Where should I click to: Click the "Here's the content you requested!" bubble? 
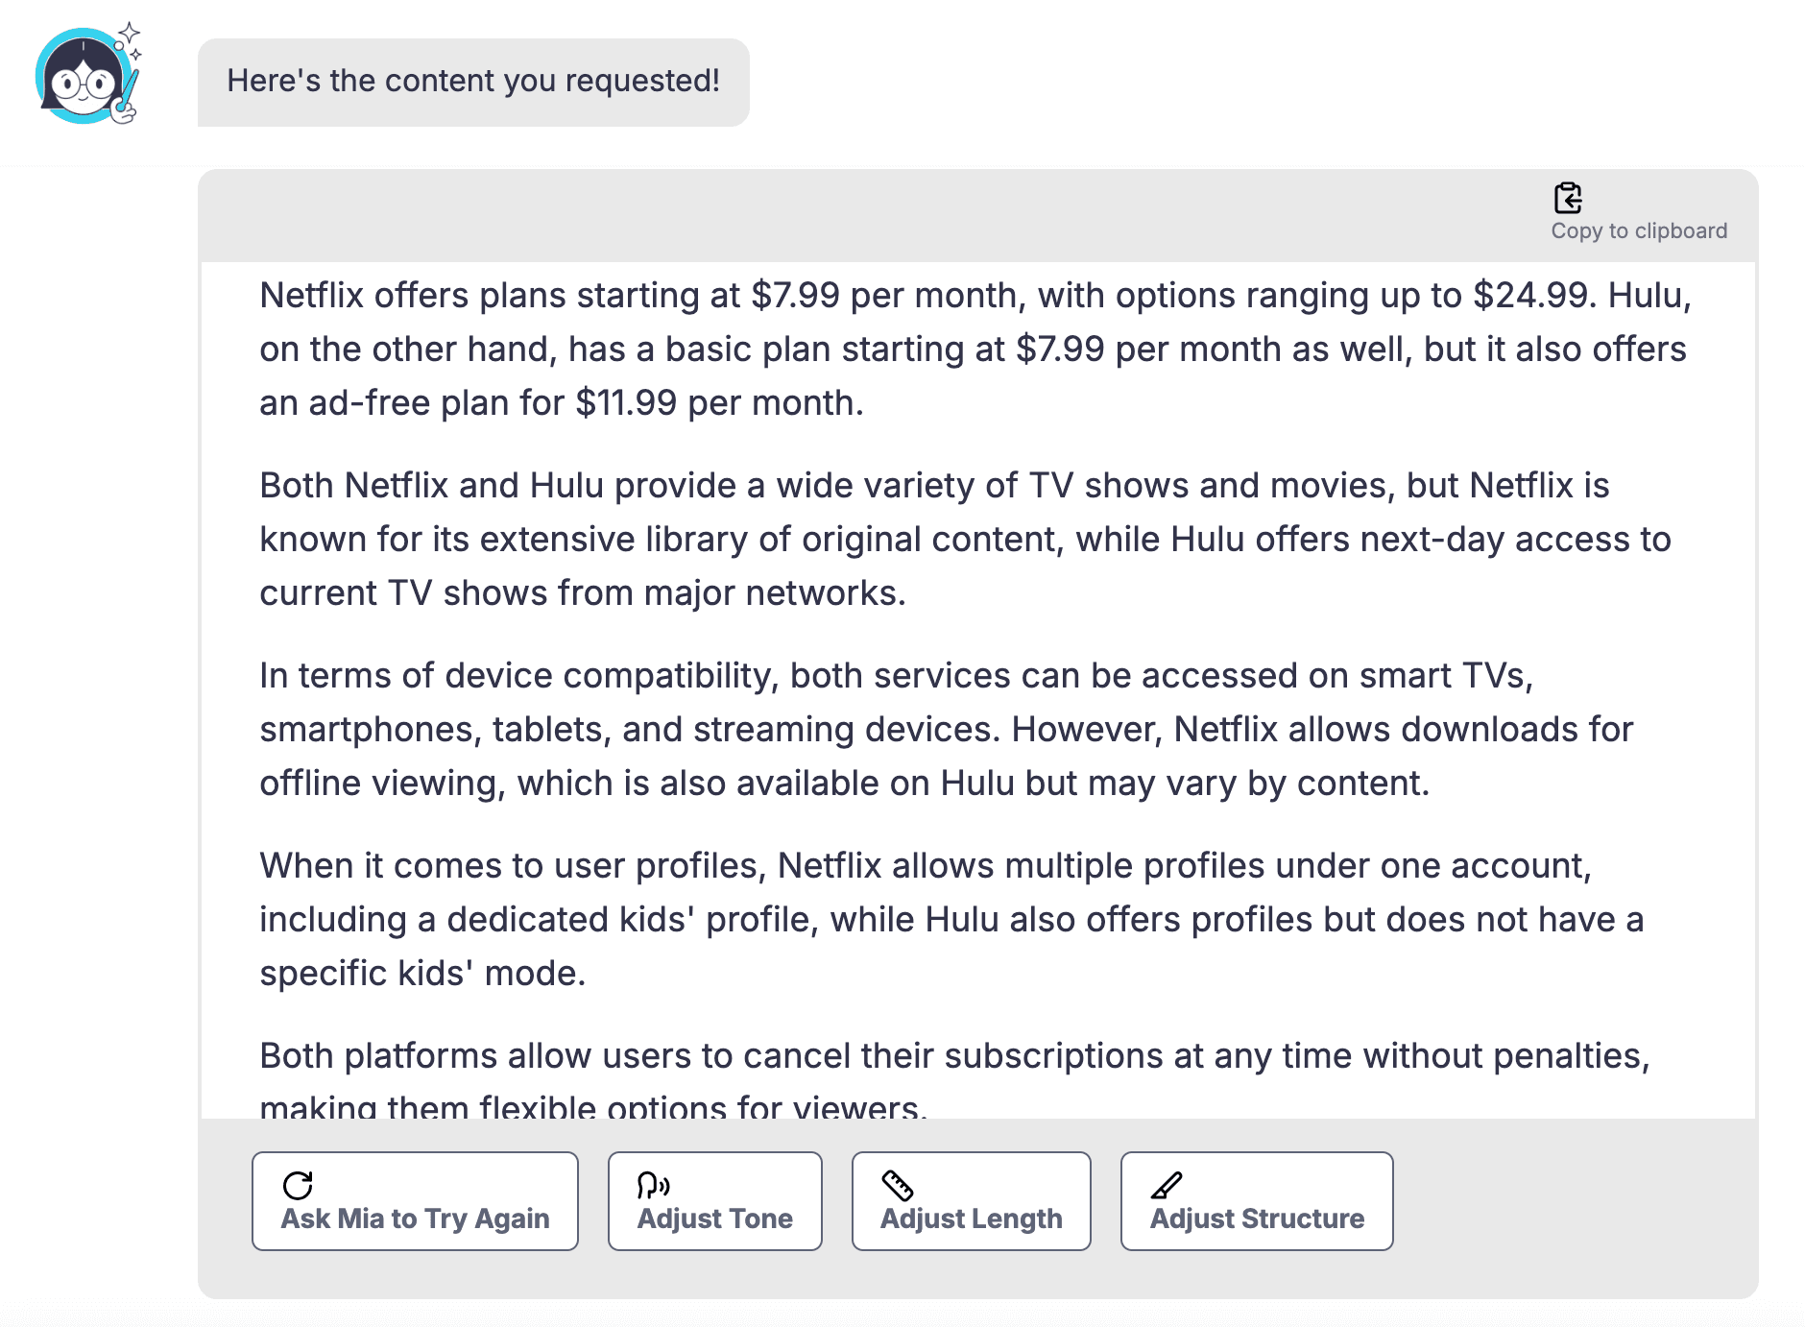coord(473,82)
